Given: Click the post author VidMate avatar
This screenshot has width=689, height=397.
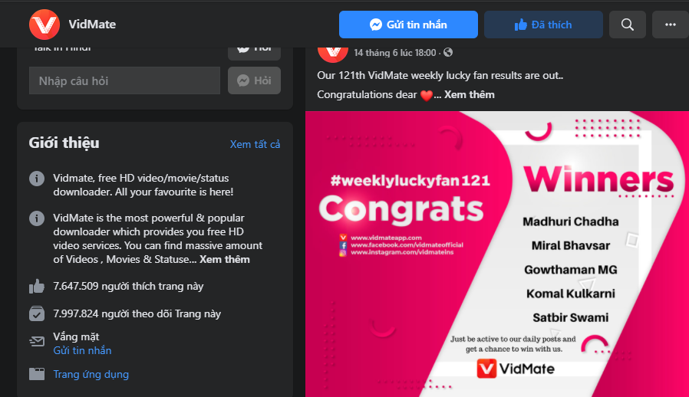Looking at the screenshot, I should (333, 52).
